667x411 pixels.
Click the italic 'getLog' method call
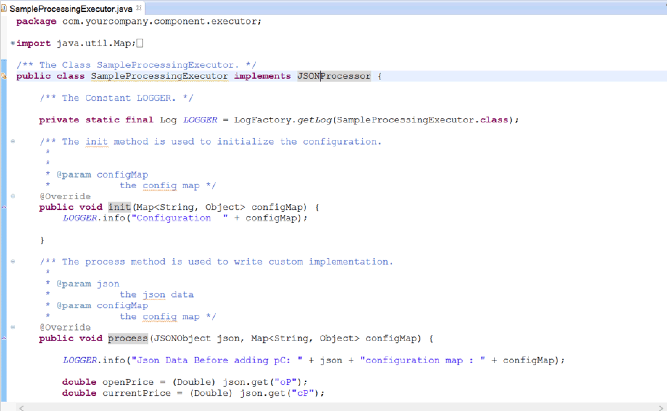point(314,120)
